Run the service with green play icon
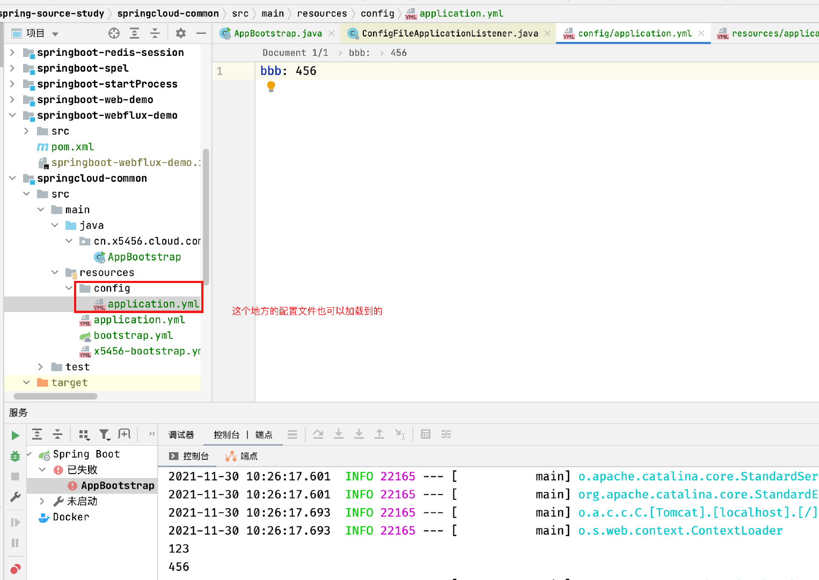The height and width of the screenshot is (580, 819). tap(15, 436)
